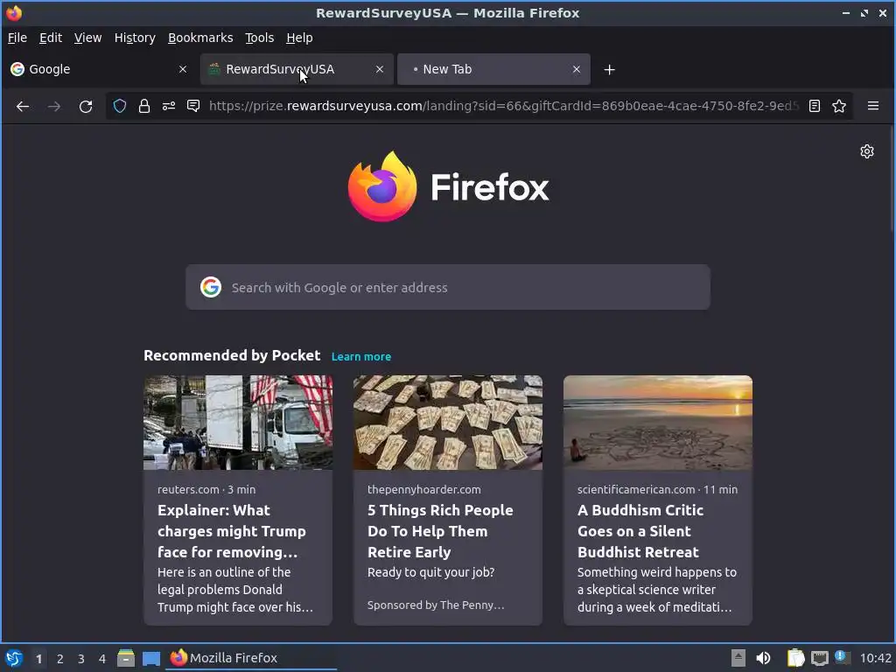Click 'reuters.com · 3 min' source label
Viewport: 896px width, 672px height.
(x=206, y=490)
